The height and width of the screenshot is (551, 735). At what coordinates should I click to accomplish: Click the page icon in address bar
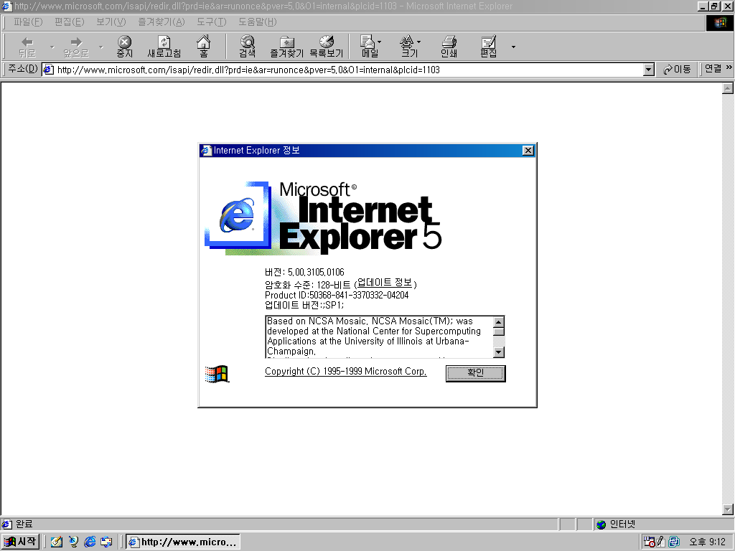48,70
